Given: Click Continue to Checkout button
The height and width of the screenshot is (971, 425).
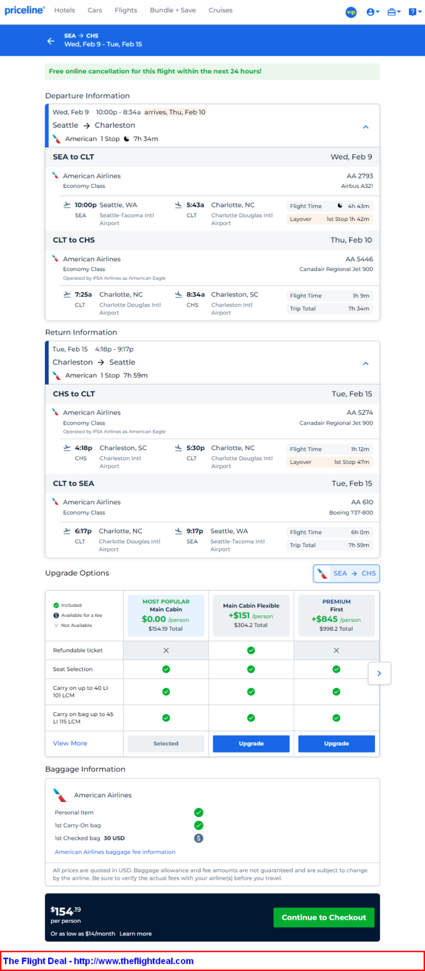Looking at the screenshot, I should point(324,917).
